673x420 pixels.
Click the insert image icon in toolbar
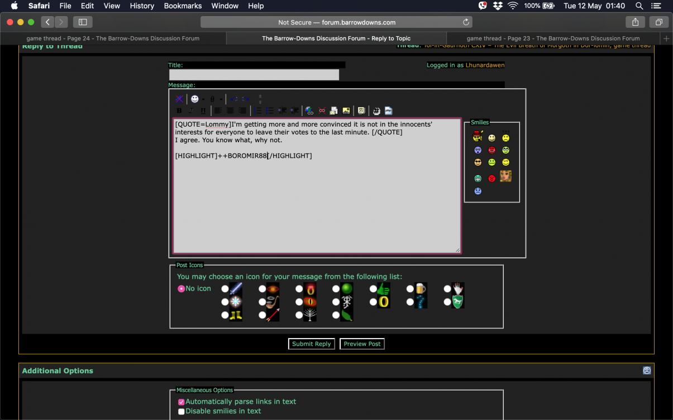pyautogui.click(x=346, y=110)
